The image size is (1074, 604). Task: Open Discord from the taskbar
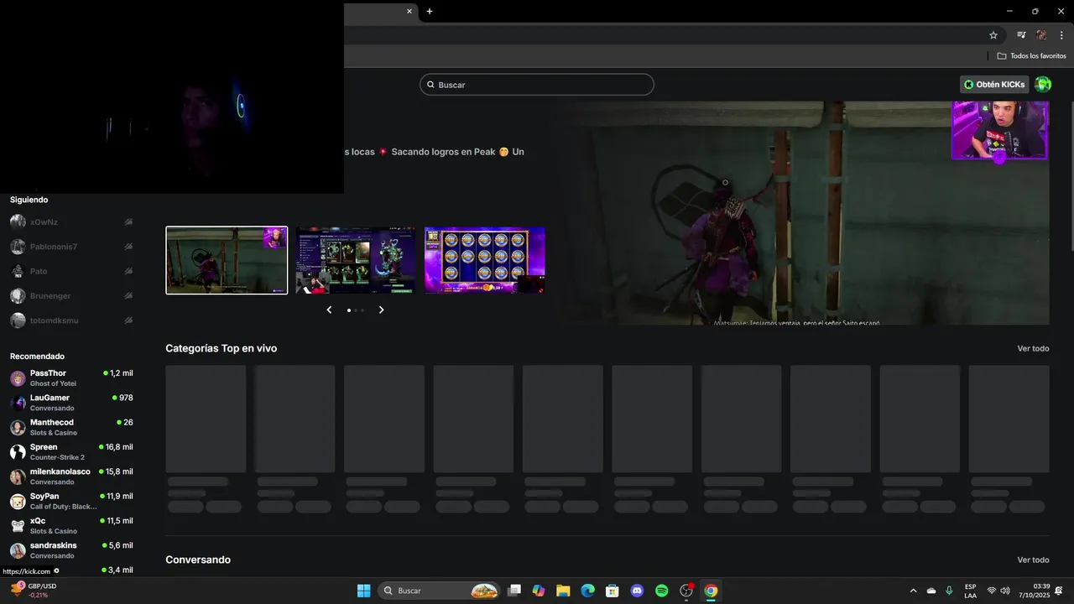click(637, 591)
